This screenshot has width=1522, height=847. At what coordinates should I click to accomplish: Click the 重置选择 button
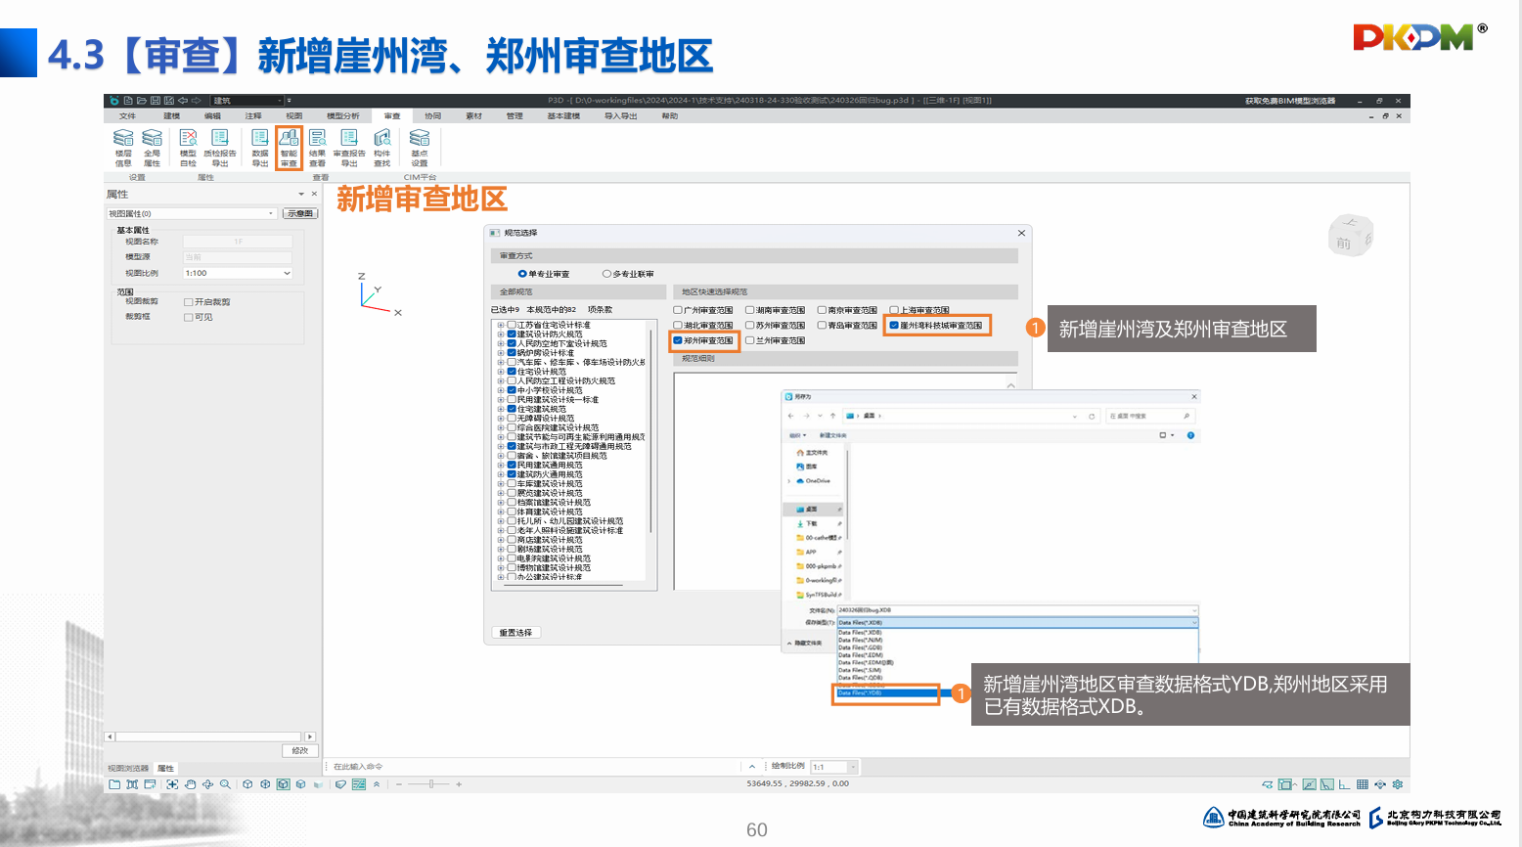pyautogui.click(x=515, y=633)
